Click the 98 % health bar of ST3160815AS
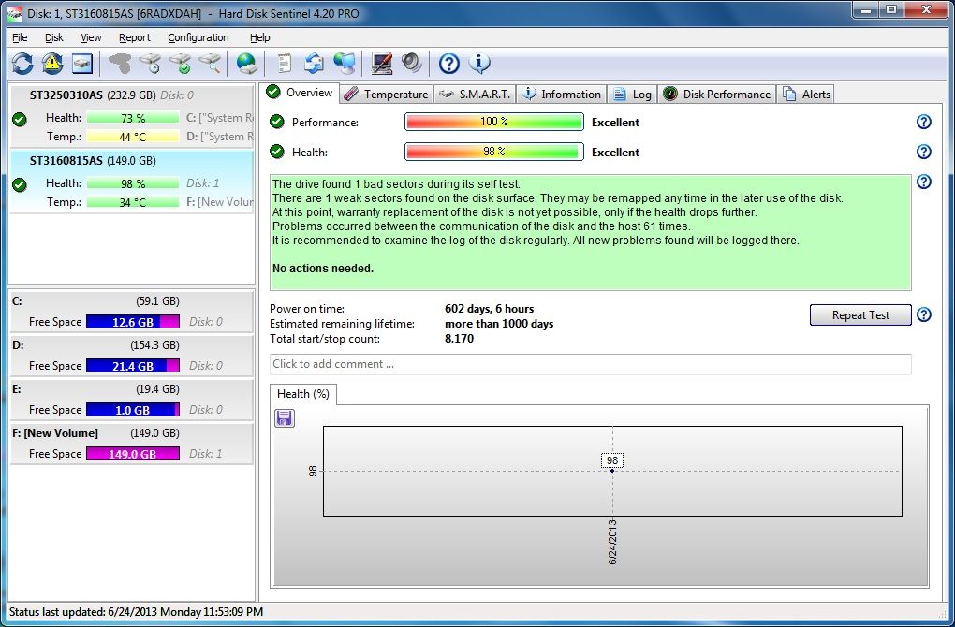Viewport: 955px width, 627px height. [133, 183]
